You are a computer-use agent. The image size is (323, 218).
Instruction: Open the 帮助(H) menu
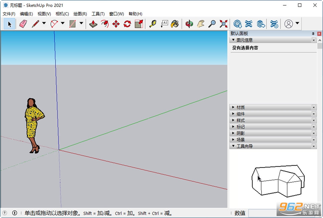[x=135, y=14]
